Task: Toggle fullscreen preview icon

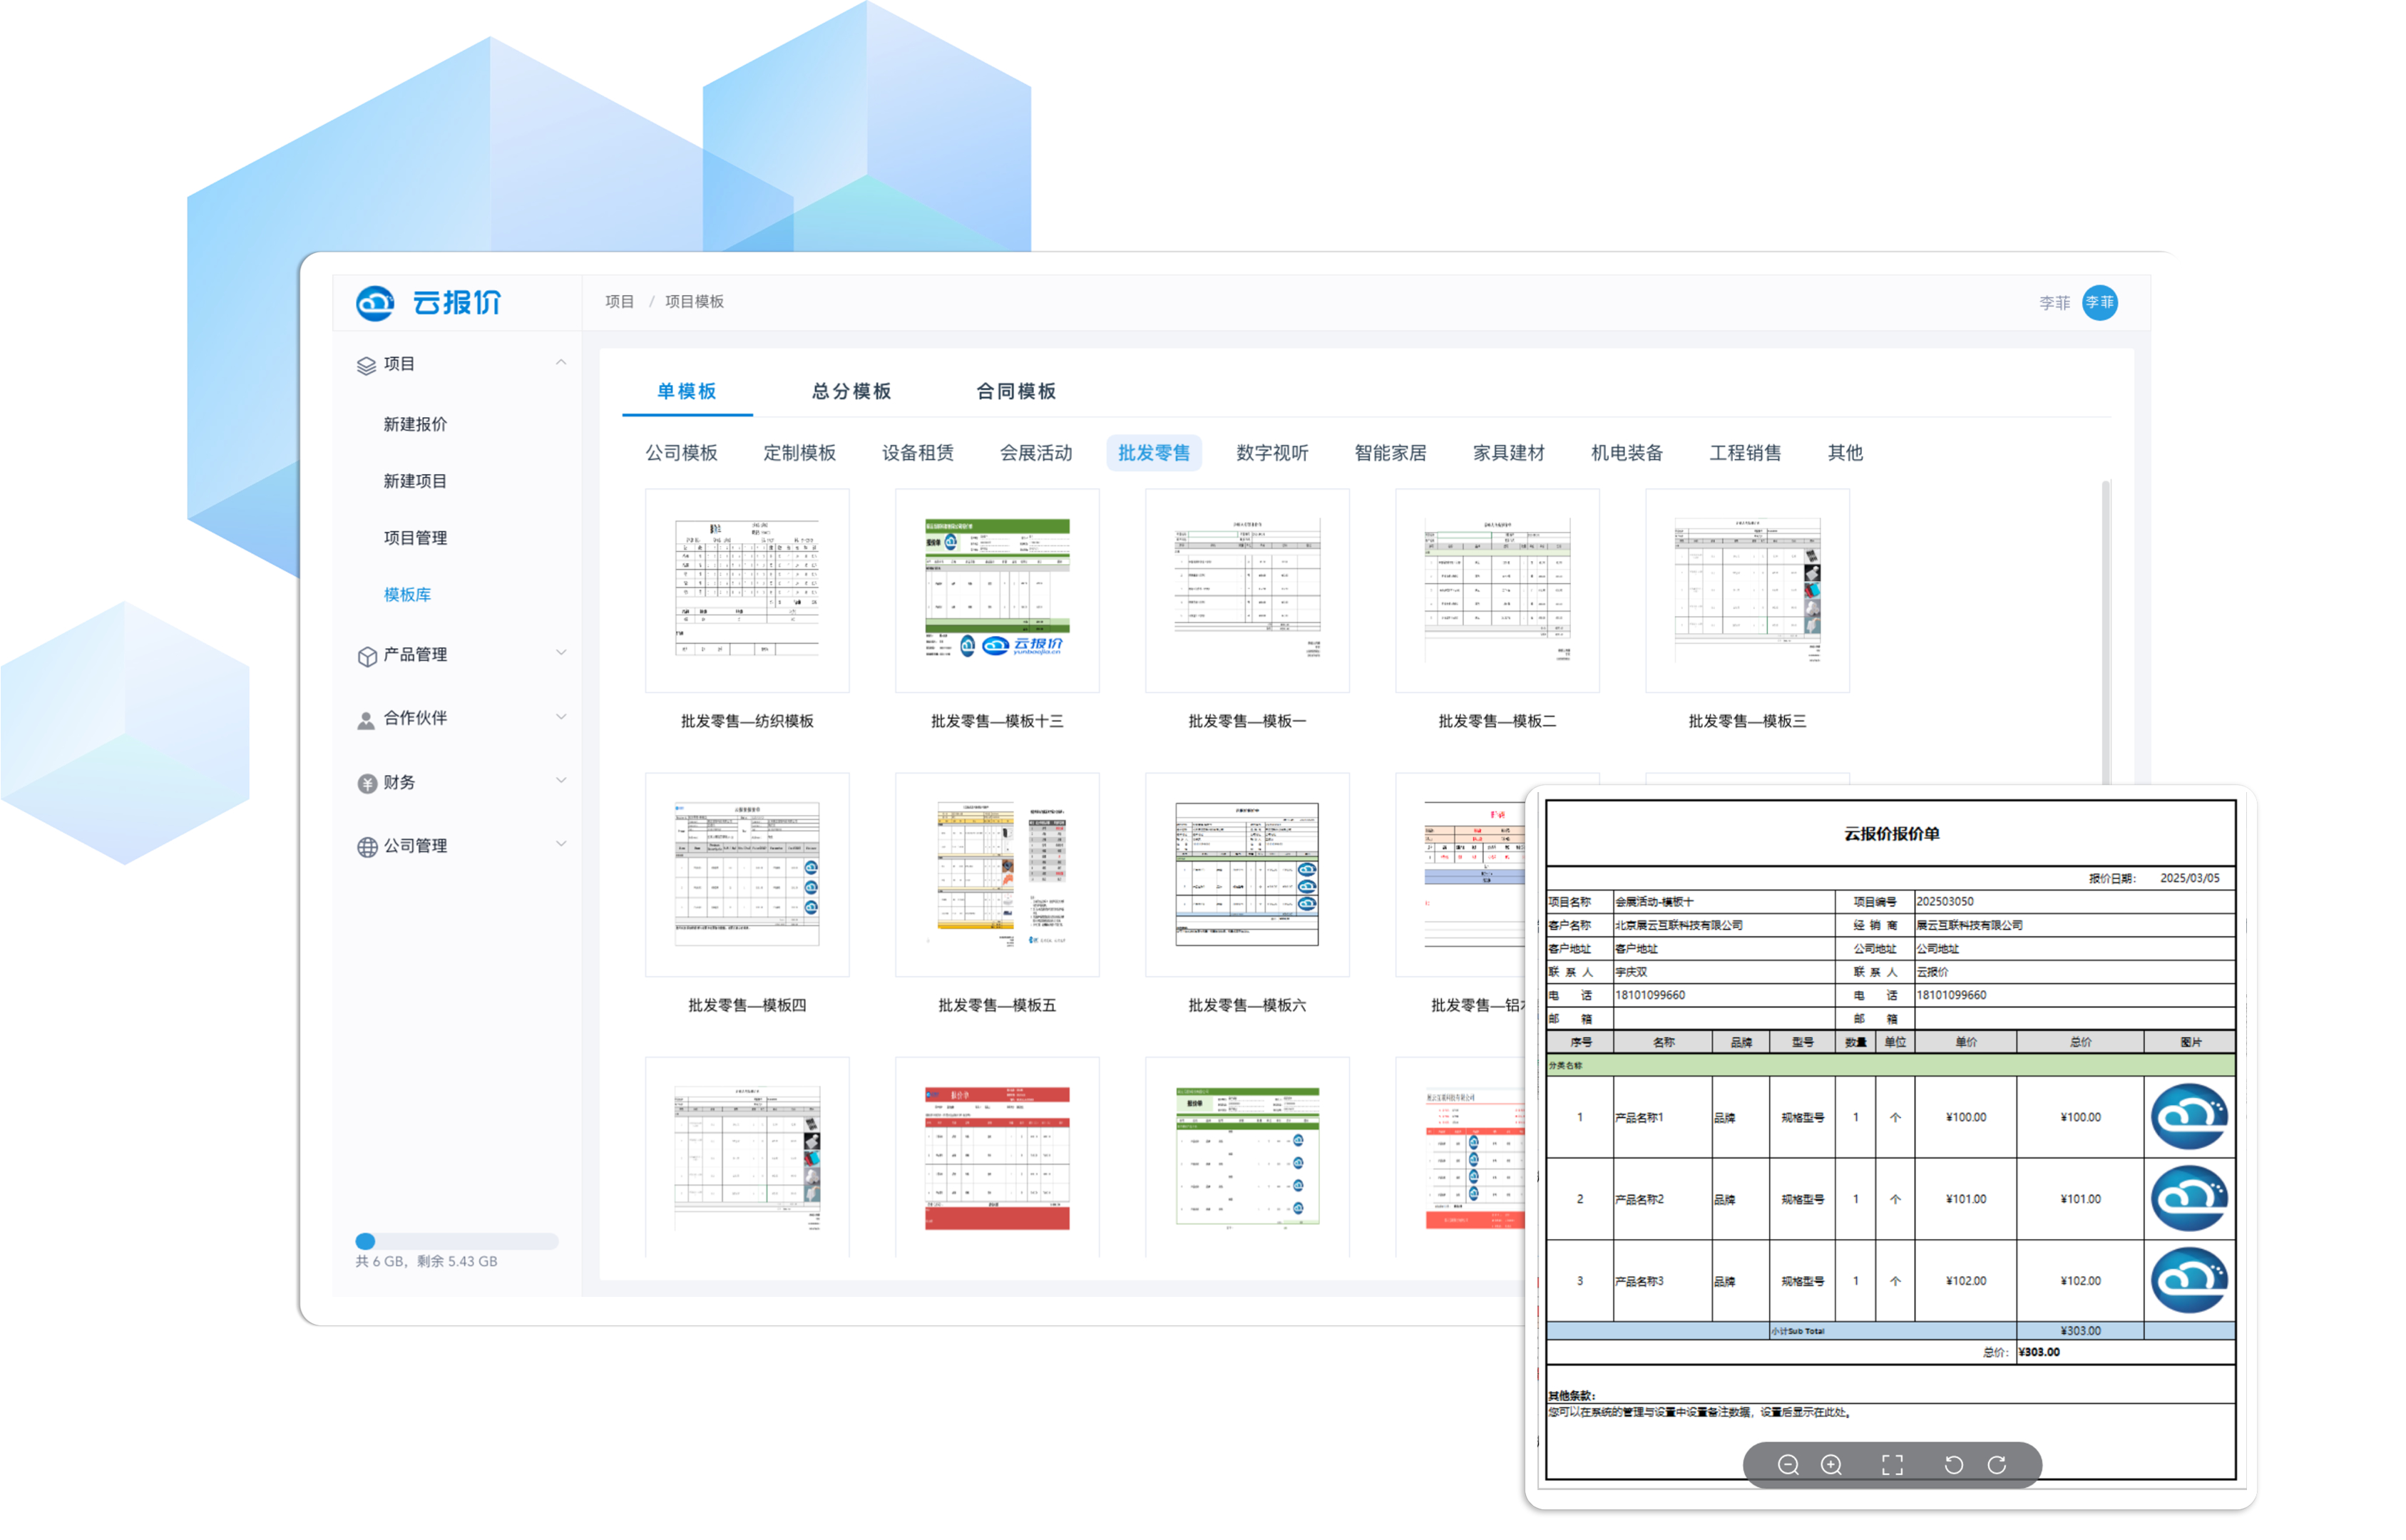Action: 1891,1464
